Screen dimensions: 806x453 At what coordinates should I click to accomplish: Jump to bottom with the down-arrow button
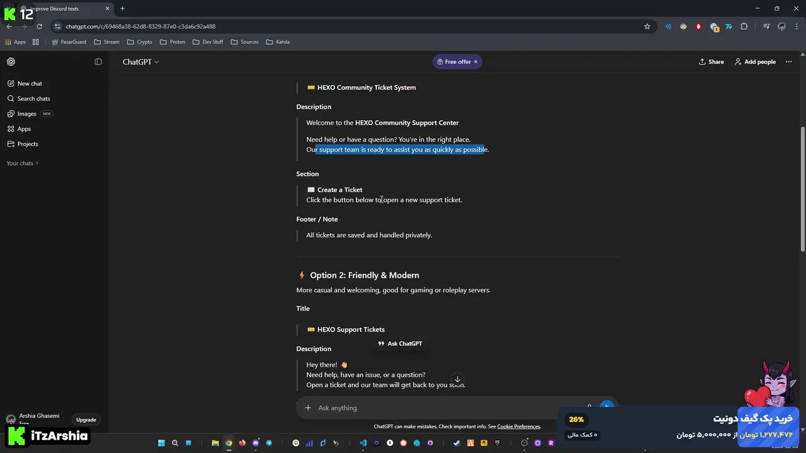click(458, 379)
